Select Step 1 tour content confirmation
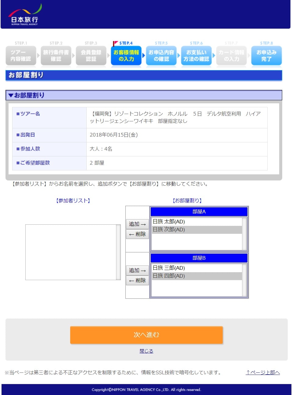 point(21,55)
